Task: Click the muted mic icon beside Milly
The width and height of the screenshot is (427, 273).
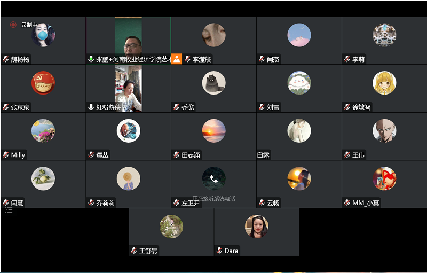Action: coord(6,155)
